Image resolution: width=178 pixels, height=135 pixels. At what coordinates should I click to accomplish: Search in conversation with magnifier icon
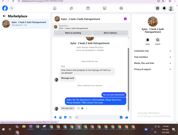pos(158,40)
